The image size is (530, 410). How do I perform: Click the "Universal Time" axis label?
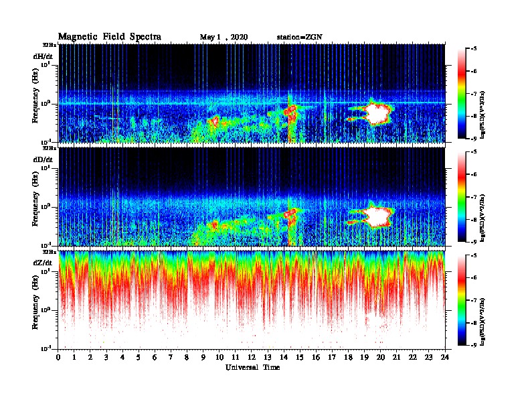coord(252,367)
